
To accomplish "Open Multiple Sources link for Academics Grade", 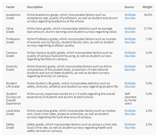I will (x=130, y=16).
